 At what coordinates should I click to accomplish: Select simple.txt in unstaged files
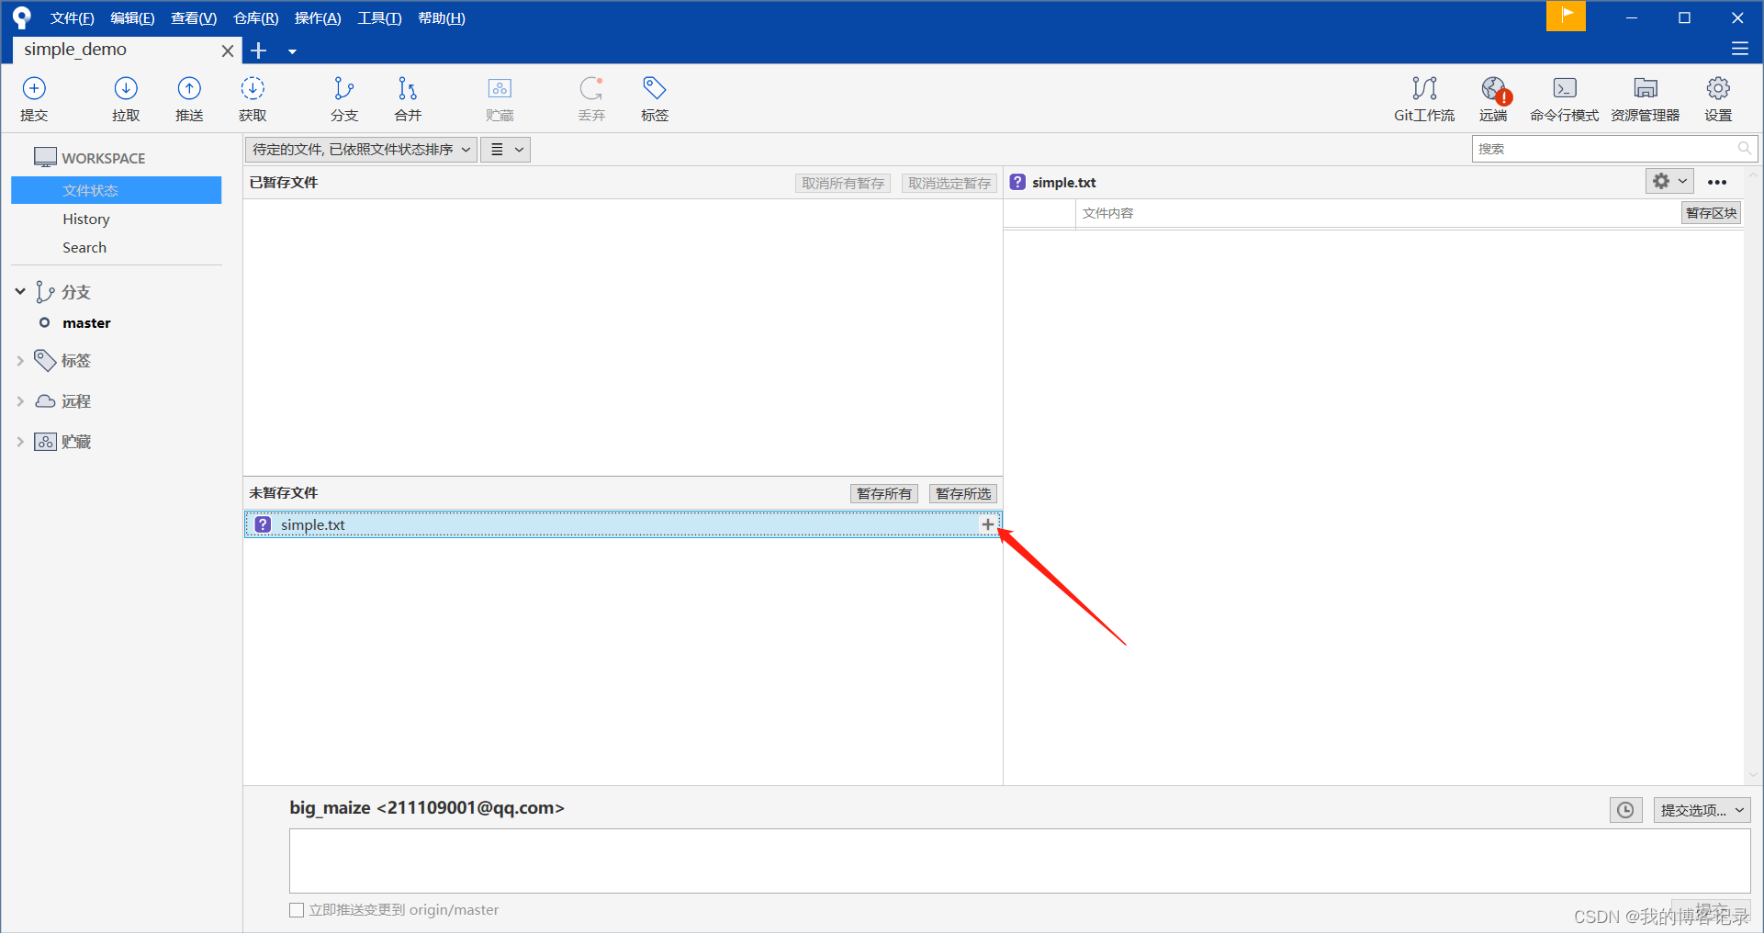623,524
